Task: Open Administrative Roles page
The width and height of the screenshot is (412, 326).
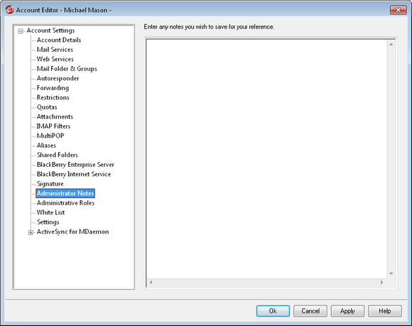Action: (65, 203)
